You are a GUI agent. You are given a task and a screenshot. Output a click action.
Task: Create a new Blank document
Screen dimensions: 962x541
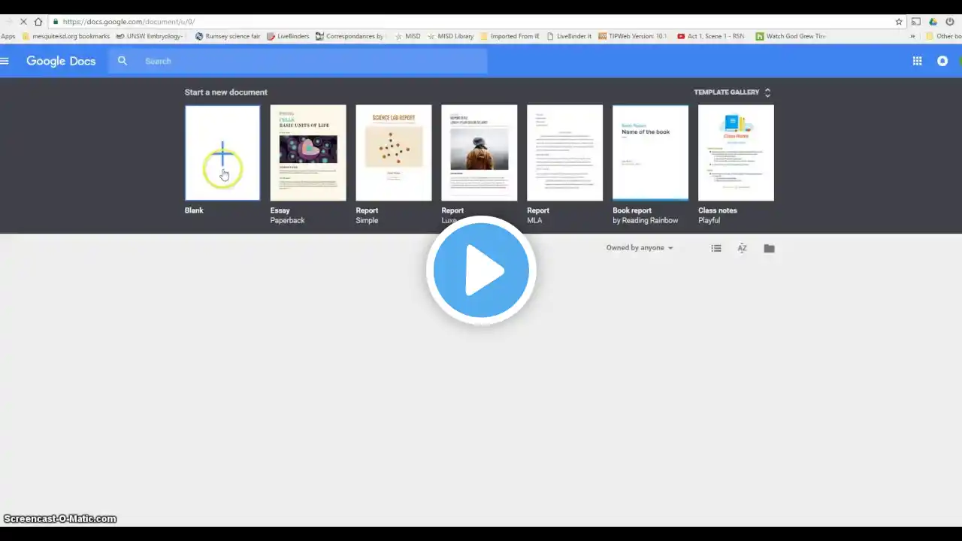click(222, 153)
